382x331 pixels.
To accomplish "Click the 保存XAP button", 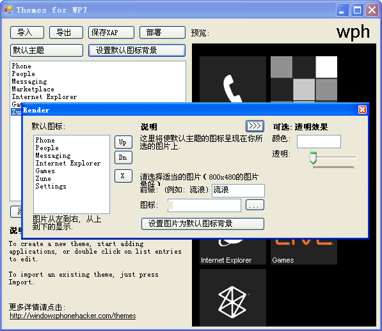I will 111,33.
